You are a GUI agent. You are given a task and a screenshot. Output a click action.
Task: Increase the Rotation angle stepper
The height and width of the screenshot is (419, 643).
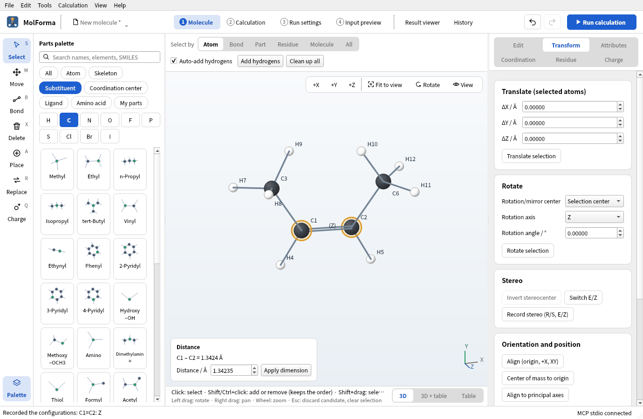pos(620,230)
